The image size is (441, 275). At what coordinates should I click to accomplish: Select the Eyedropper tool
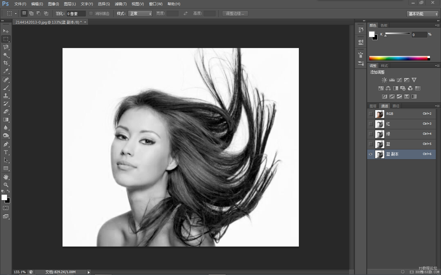pos(6,71)
